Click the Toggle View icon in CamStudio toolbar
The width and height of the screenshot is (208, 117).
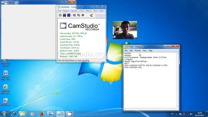[74, 15]
